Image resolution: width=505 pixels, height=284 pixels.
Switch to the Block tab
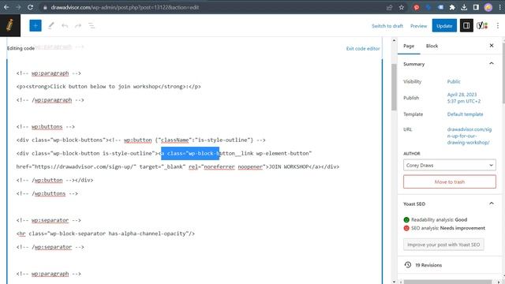click(432, 46)
